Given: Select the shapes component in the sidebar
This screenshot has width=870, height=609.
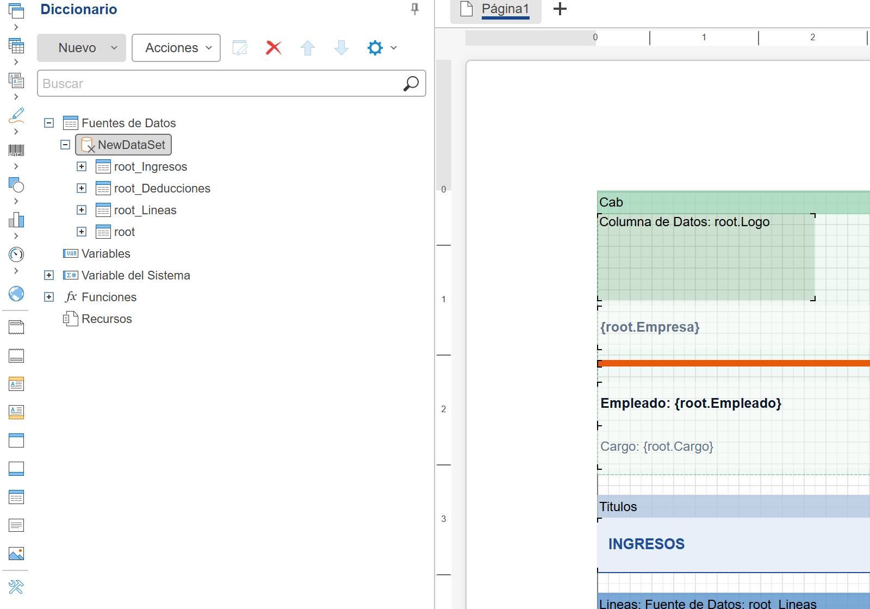Looking at the screenshot, I should click(x=16, y=185).
